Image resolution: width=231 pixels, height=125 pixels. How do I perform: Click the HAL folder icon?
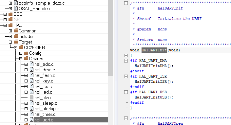click(x=10, y=25)
